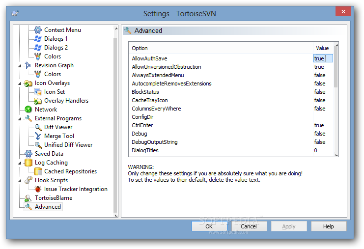This screenshot has height=249, width=364.
Task: Click the Overlay Handlers folder icon
Action: [x=38, y=101]
